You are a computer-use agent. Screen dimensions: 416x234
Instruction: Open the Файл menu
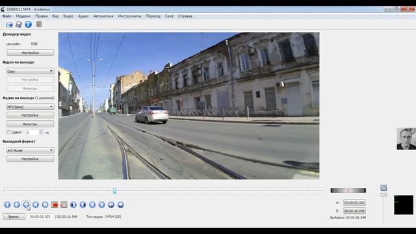(7, 16)
